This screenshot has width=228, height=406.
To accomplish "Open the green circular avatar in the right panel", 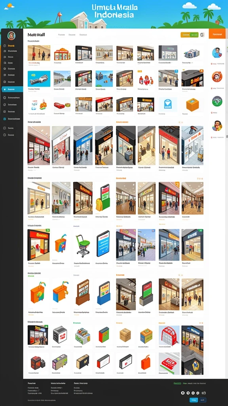I will click(217, 101).
